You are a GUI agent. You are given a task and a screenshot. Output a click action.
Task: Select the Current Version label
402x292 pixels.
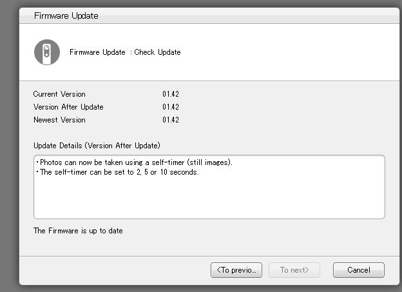[59, 94]
